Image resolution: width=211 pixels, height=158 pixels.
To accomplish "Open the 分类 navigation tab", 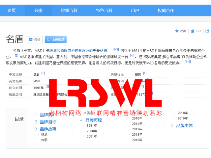I will click(38, 11).
